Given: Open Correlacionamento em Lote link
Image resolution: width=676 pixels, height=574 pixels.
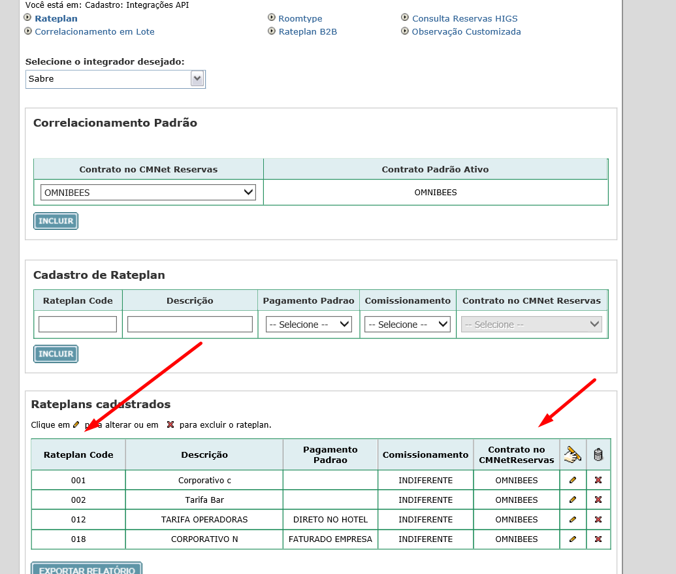Looking at the screenshot, I should point(95,31).
